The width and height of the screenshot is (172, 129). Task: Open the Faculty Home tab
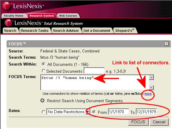coord(14,16)
